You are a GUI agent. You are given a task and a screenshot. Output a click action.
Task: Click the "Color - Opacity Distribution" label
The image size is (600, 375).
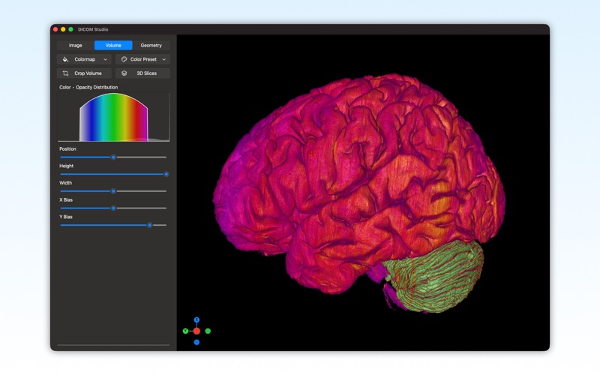tap(88, 87)
